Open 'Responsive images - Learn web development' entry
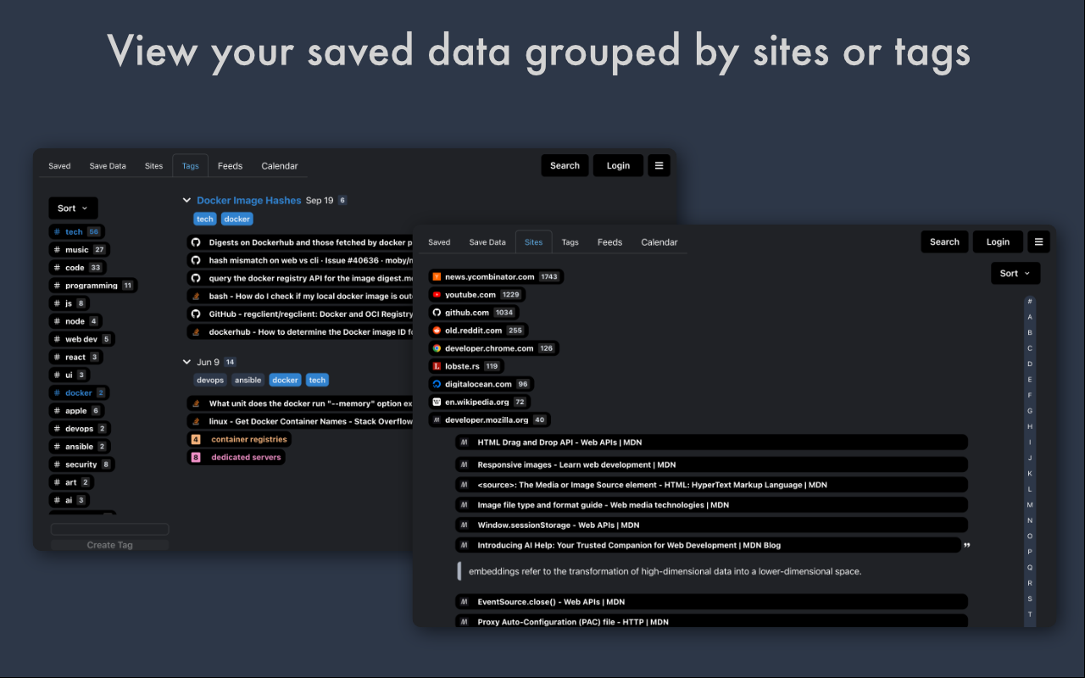This screenshot has width=1085, height=678. [712, 464]
